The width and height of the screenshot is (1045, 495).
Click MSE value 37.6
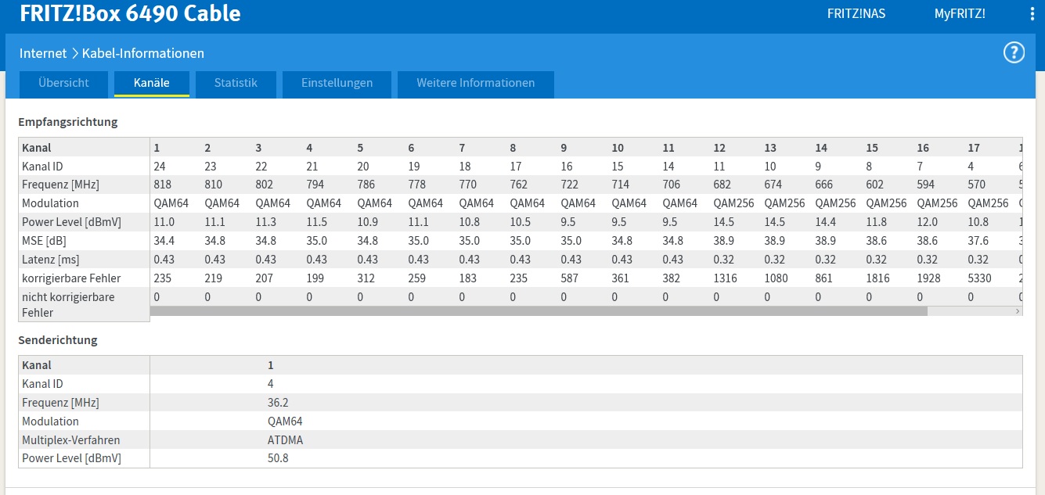click(x=978, y=242)
